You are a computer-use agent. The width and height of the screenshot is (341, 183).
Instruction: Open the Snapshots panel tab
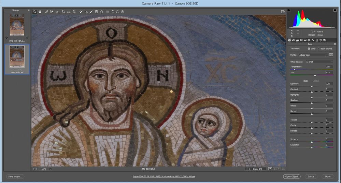tap(325, 40)
